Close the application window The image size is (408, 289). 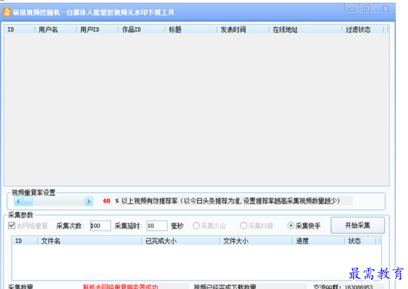[x=386, y=9]
